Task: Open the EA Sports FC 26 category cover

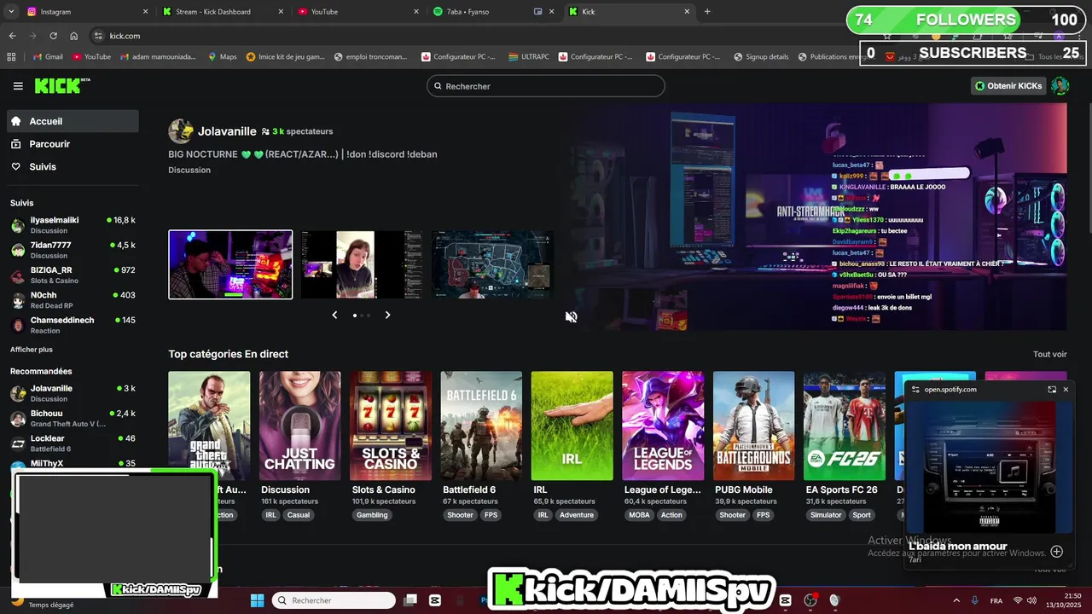Action: pos(845,426)
